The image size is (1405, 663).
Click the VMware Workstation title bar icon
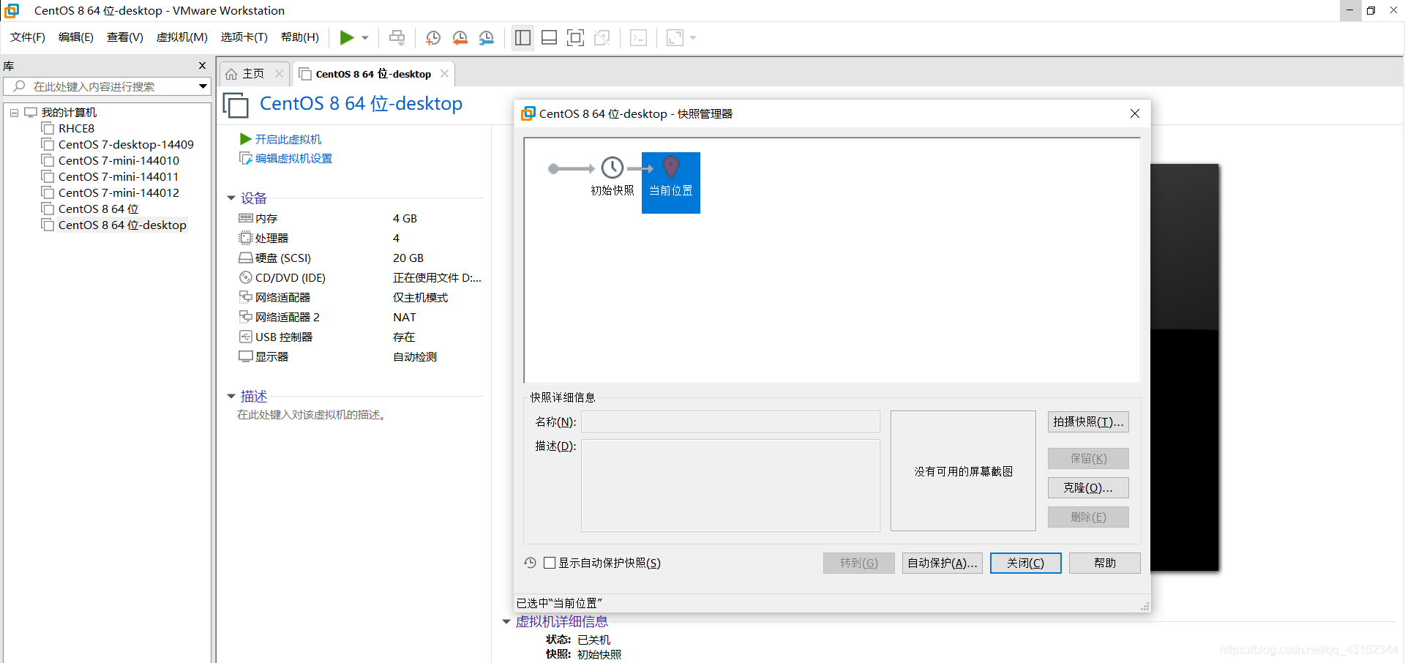click(x=12, y=10)
